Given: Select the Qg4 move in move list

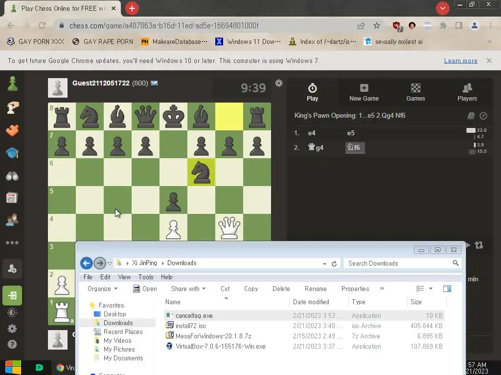Looking at the screenshot, I should pyautogui.click(x=316, y=147).
